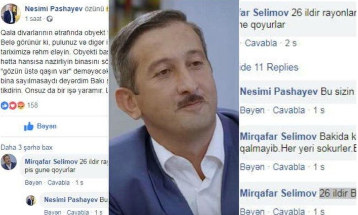The height and width of the screenshot is (215, 358).
Task: Click Cavabla under Mirqafar's left comment
Action: pos(58,183)
